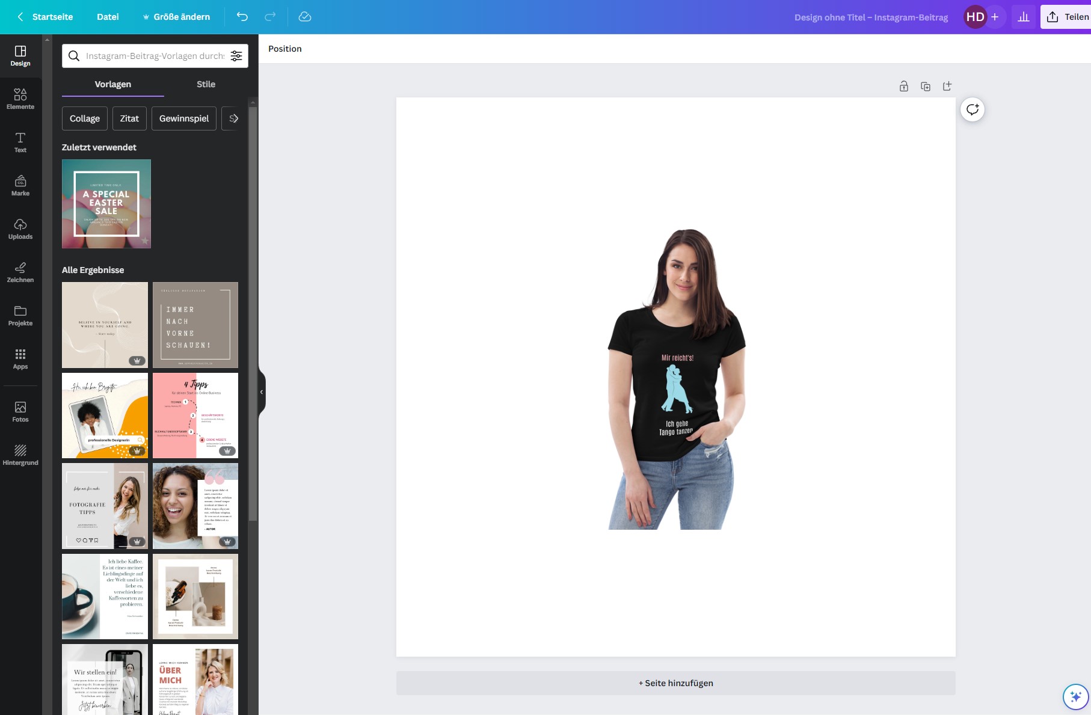
Task: Select the Fotografie Tipps template
Action: [x=105, y=506]
